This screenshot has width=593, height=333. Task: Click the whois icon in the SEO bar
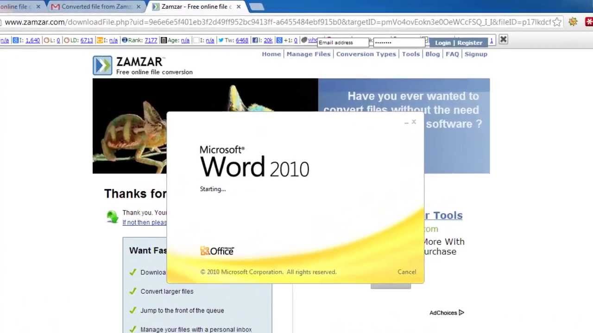click(x=304, y=40)
